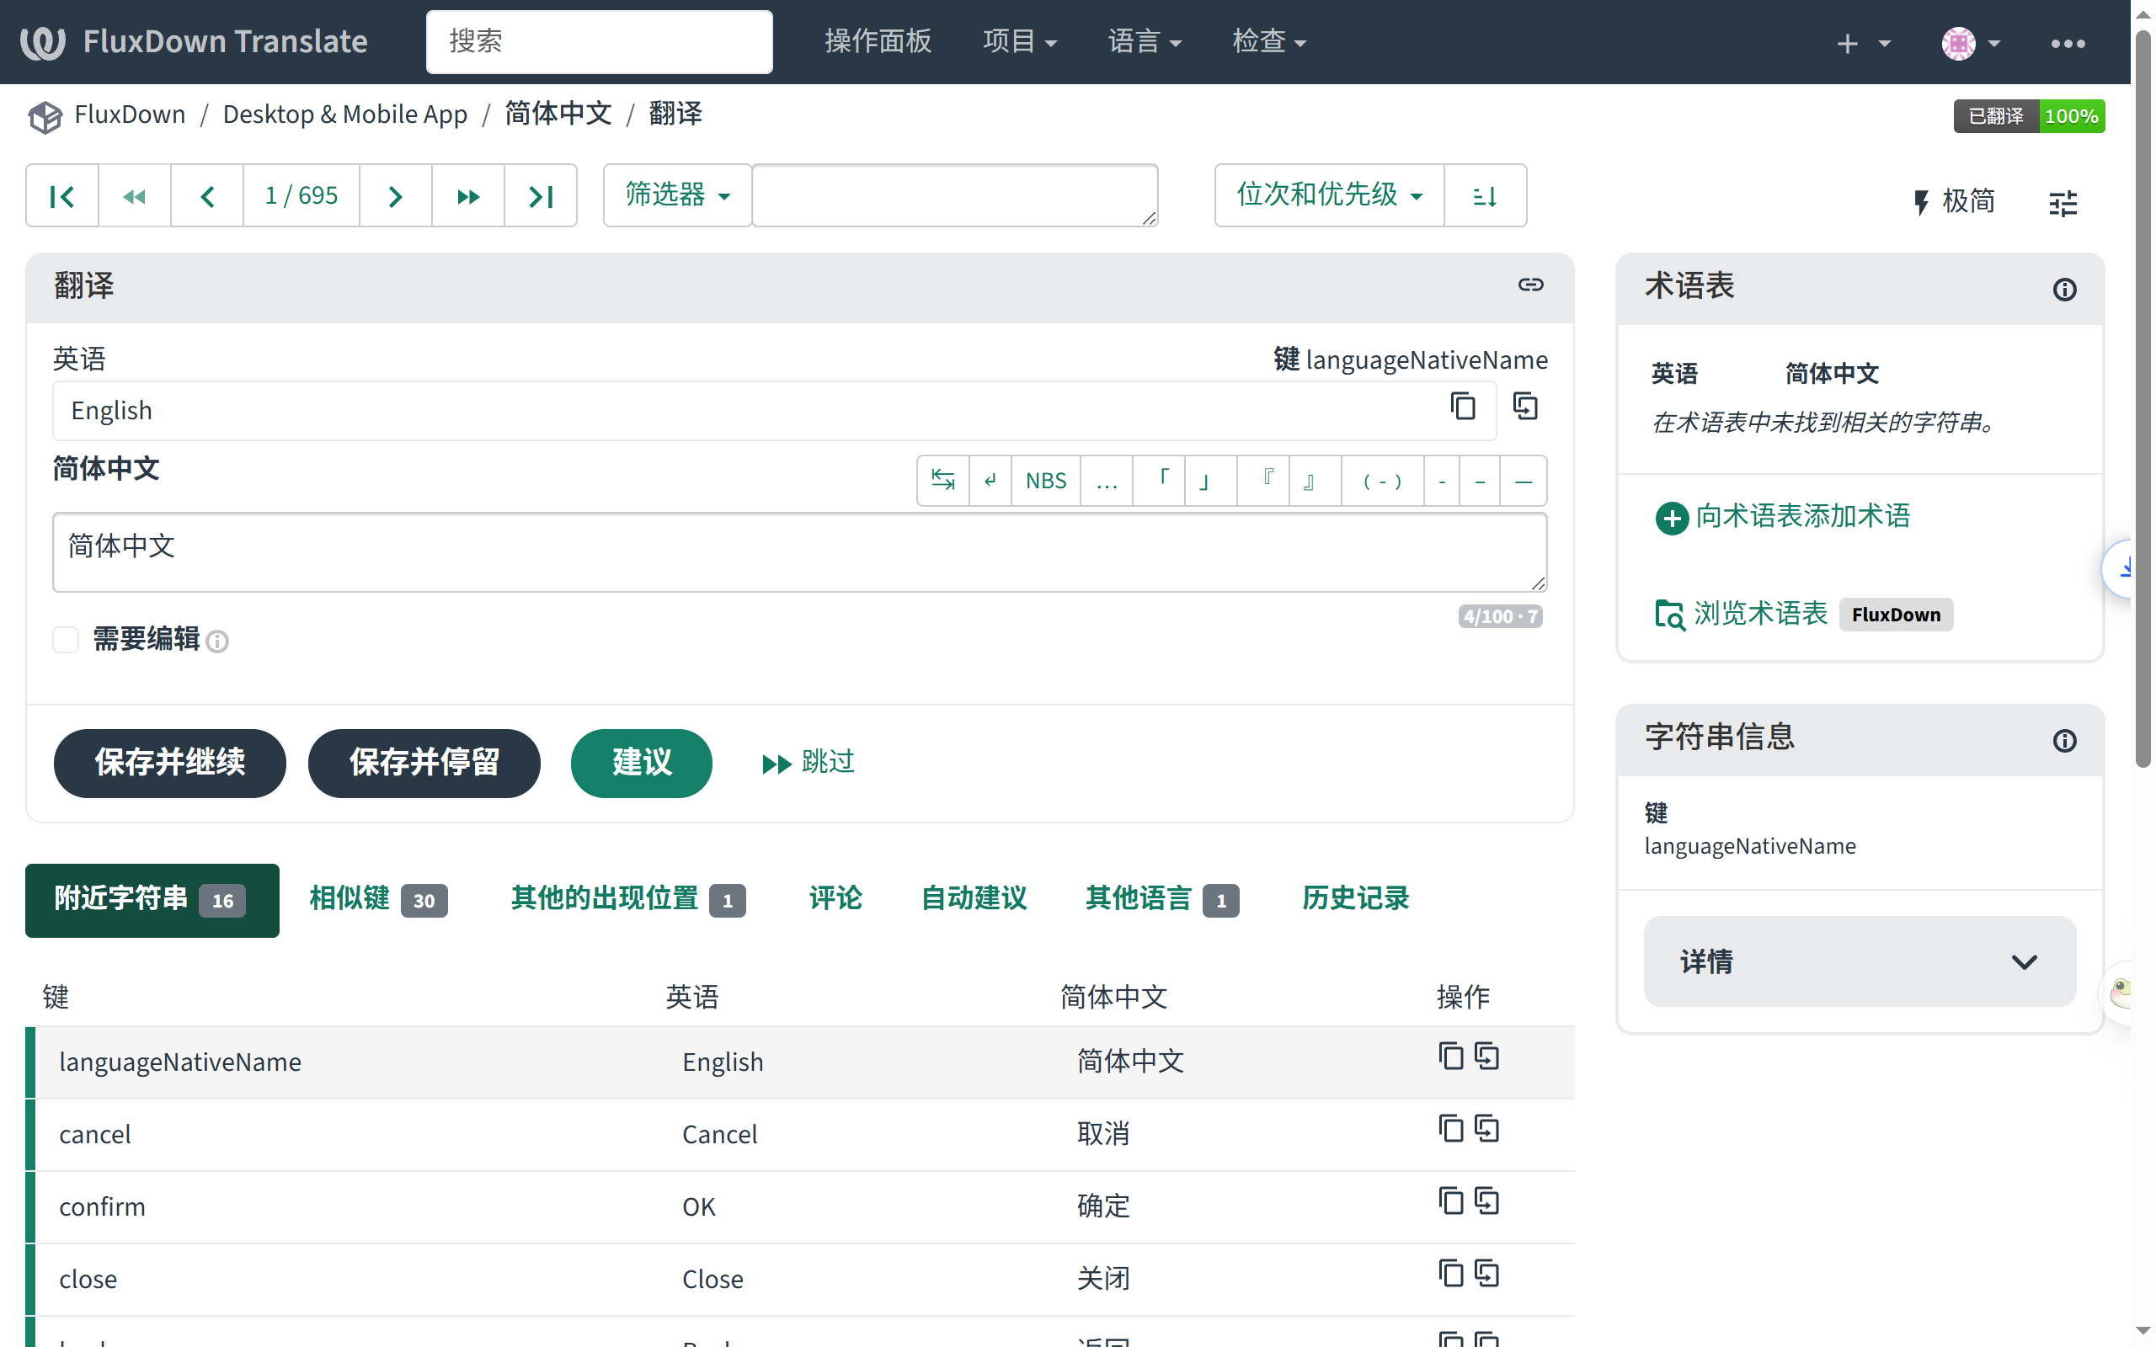Click 跳过 skip link

[809, 763]
